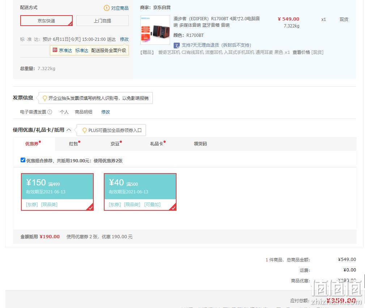This screenshot has width=365, height=308.
Task: Click the 颜色: R1700BT text
Action: pos(188,35)
